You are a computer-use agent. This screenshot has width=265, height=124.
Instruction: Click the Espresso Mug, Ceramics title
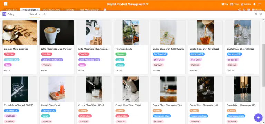click(16, 49)
